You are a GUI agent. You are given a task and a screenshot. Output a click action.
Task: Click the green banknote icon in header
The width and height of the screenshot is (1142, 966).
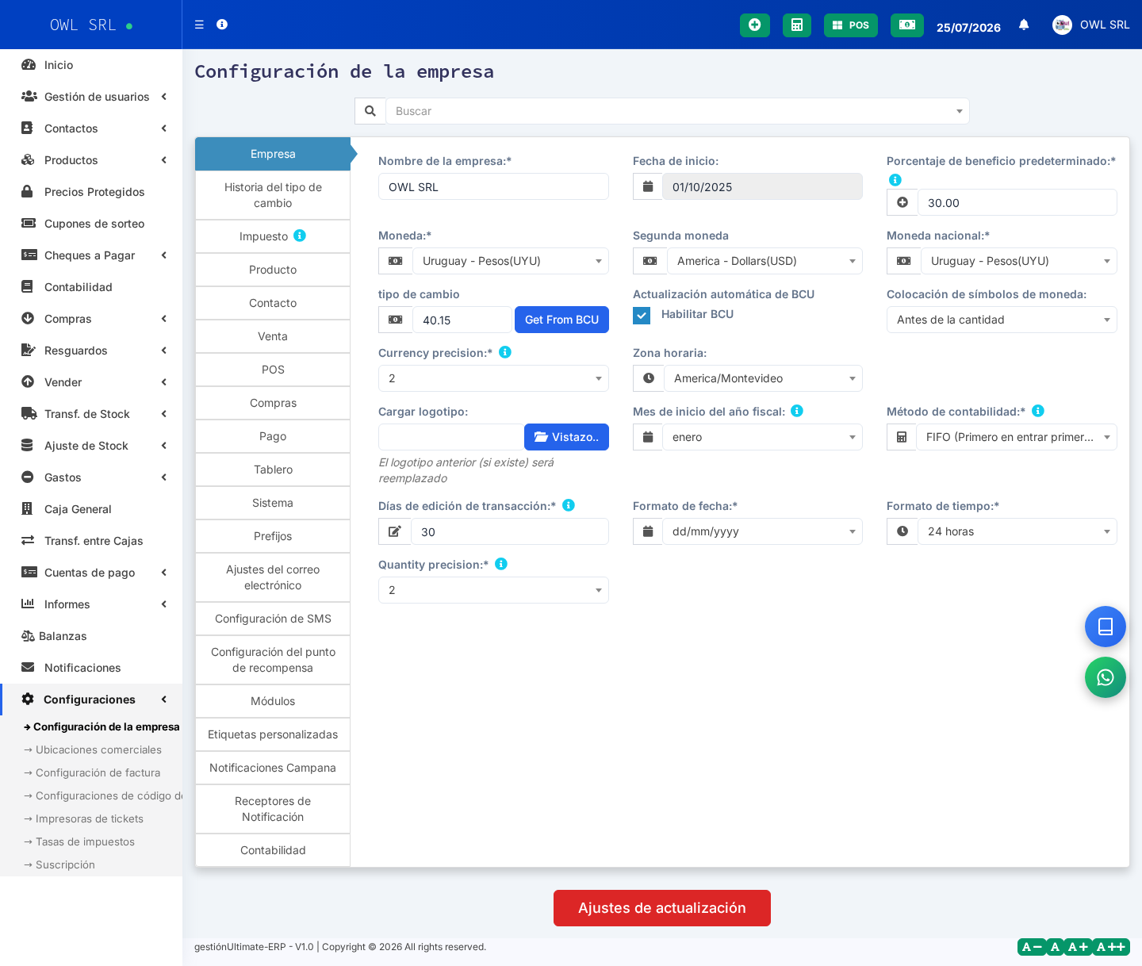(x=907, y=25)
